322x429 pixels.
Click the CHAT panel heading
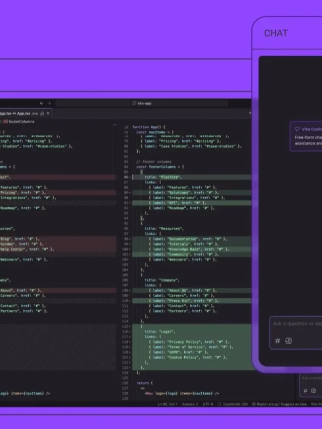pyautogui.click(x=276, y=33)
